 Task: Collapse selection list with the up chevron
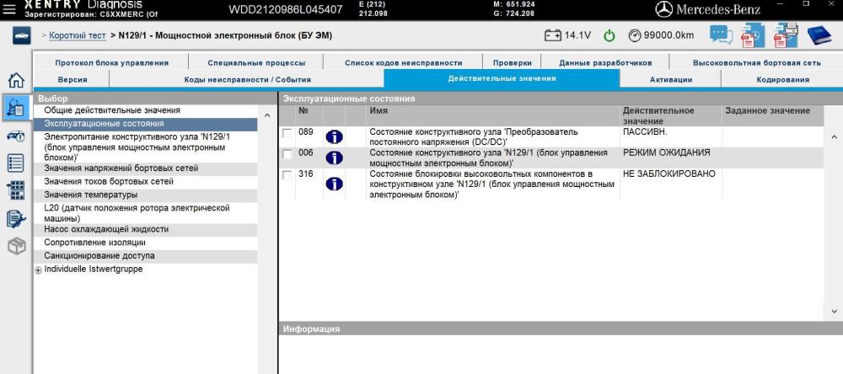pos(267,115)
